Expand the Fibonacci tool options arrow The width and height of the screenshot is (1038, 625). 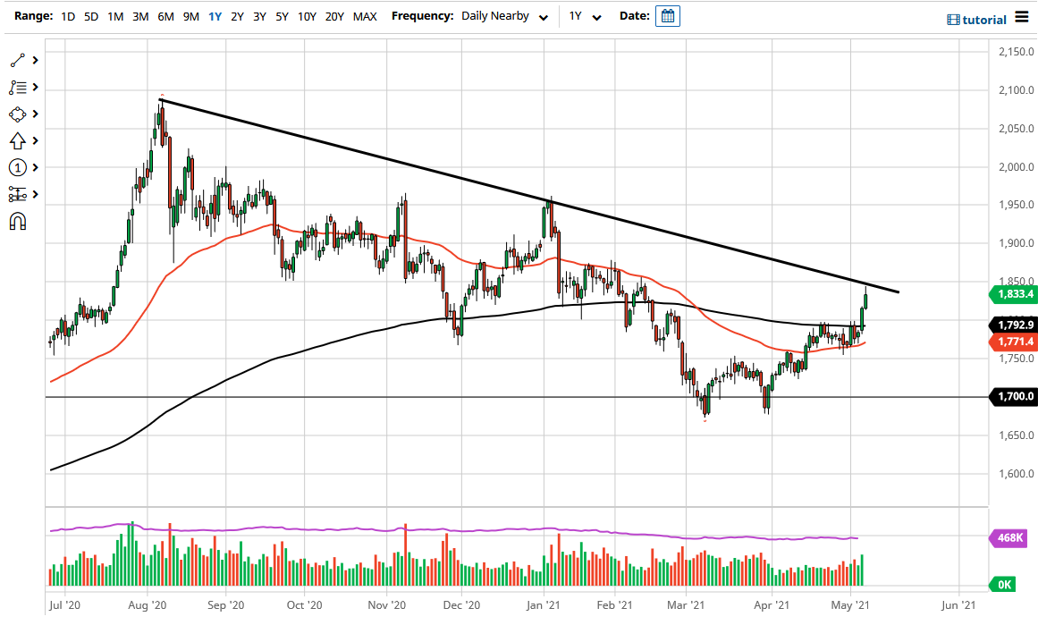point(35,88)
